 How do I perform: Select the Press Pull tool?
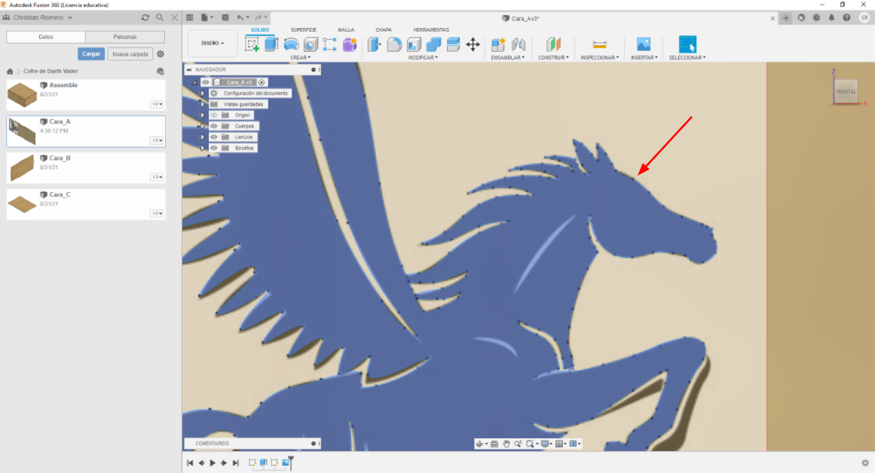coord(374,44)
